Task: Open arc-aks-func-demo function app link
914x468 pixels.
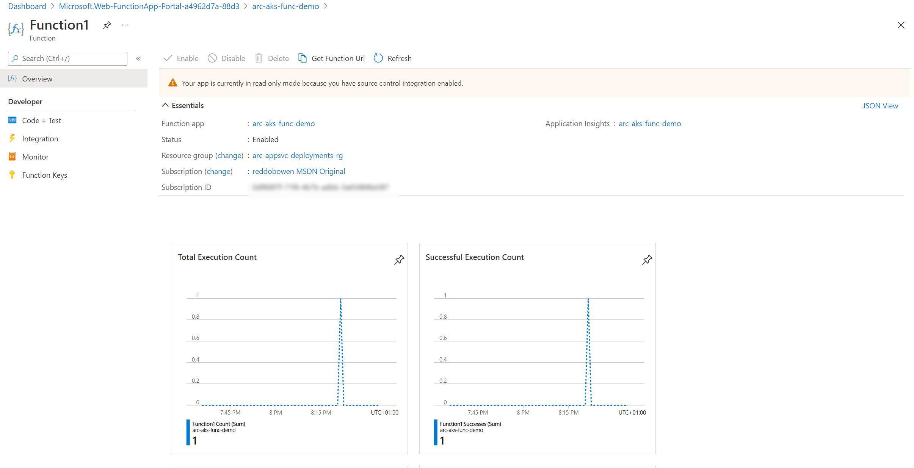Action: point(283,123)
